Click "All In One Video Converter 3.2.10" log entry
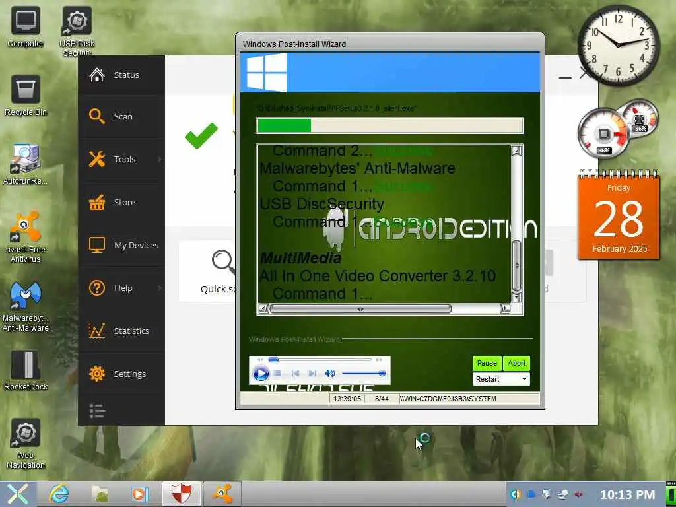The image size is (676, 507). click(378, 276)
